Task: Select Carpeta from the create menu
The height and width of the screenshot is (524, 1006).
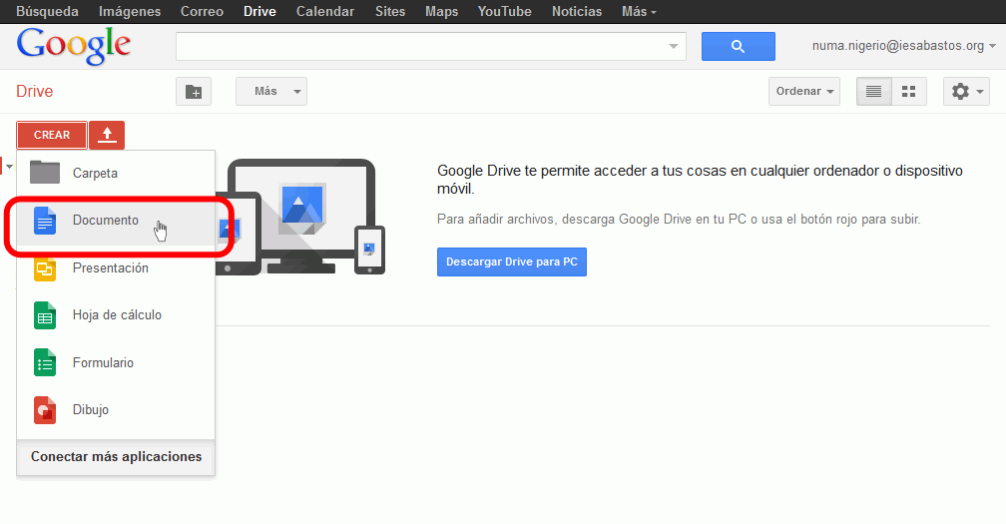Action: coord(116,174)
